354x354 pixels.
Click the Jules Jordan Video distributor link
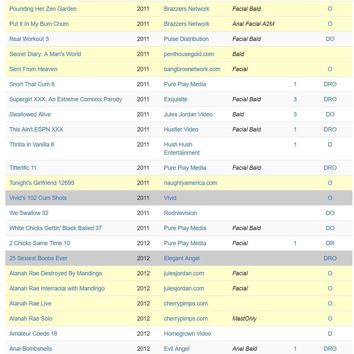click(x=188, y=114)
